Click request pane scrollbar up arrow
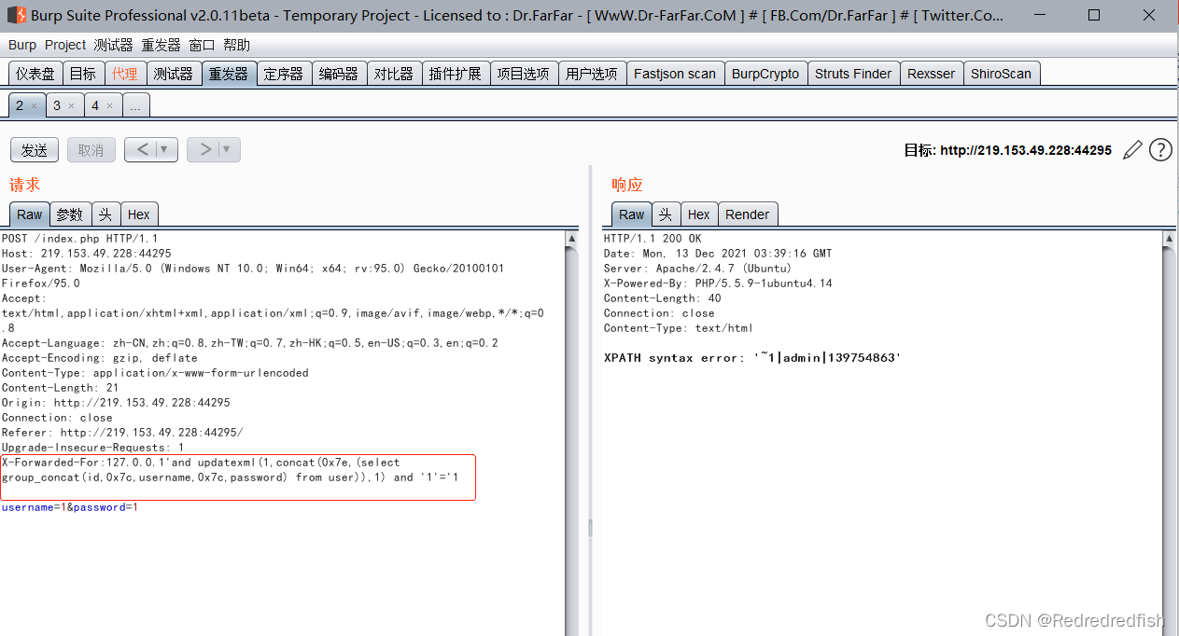This screenshot has width=1179, height=636. [572, 239]
